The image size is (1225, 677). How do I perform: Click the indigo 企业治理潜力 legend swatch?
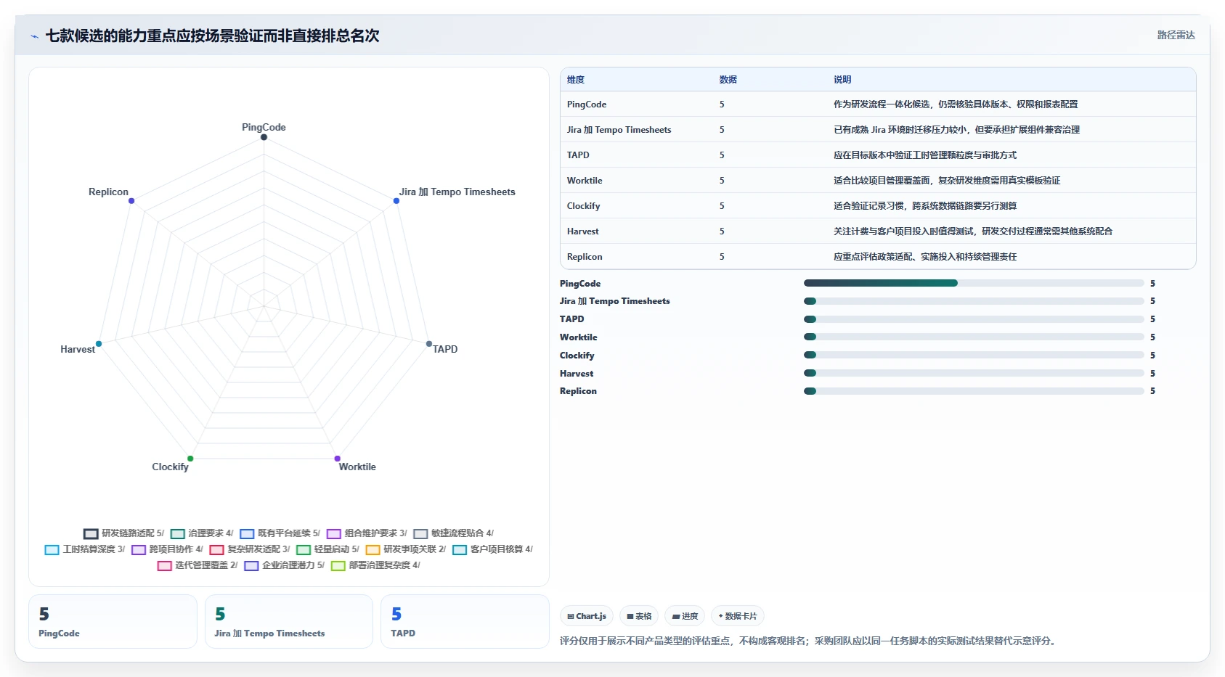[252, 566]
